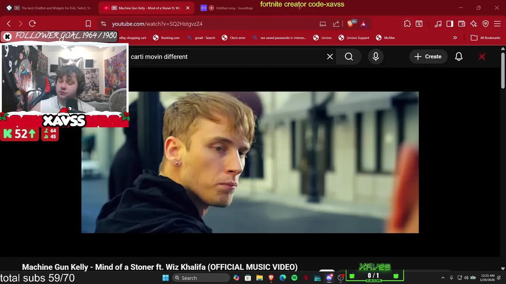Open the tab search icon in toolbar
Screen dimensions: 506x284
click(419, 24)
